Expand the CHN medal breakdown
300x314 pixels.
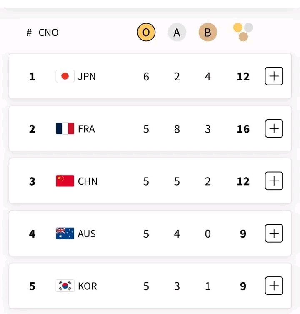[274, 181]
